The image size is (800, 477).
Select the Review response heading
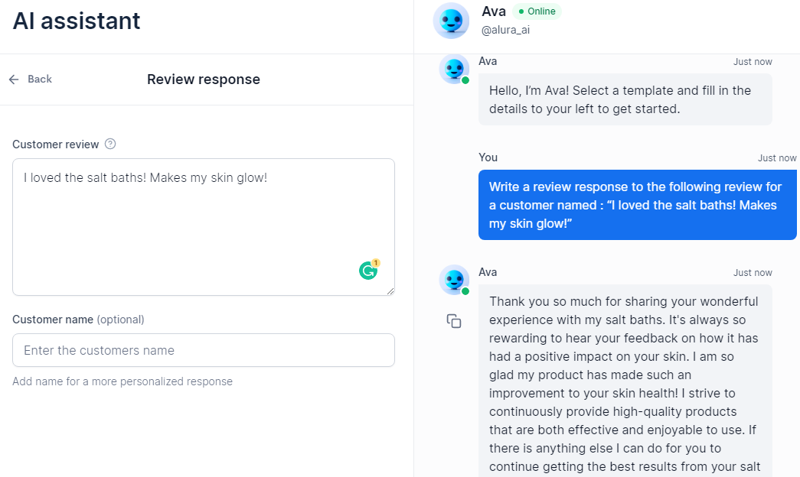click(x=203, y=79)
